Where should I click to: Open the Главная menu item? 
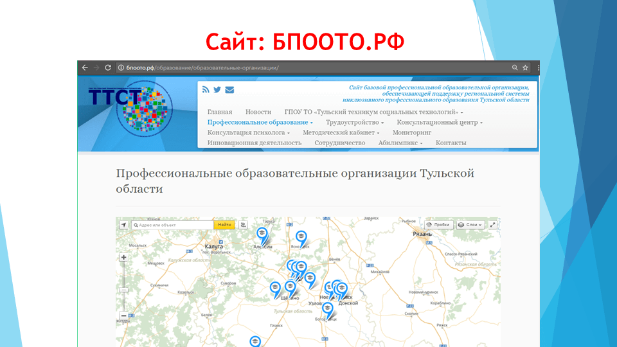point(220,112)
